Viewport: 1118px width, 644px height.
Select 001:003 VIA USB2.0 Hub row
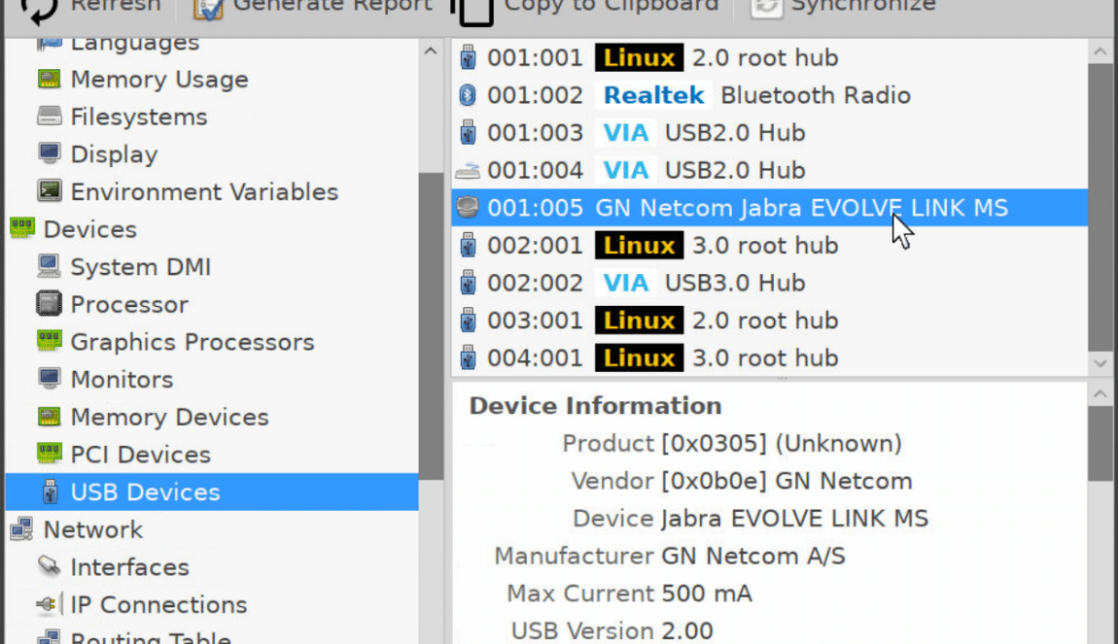[x=769, y=132]
